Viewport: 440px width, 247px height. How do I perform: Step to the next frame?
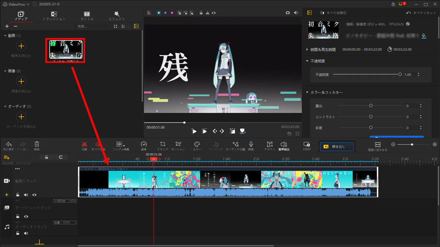pos(222,131)
